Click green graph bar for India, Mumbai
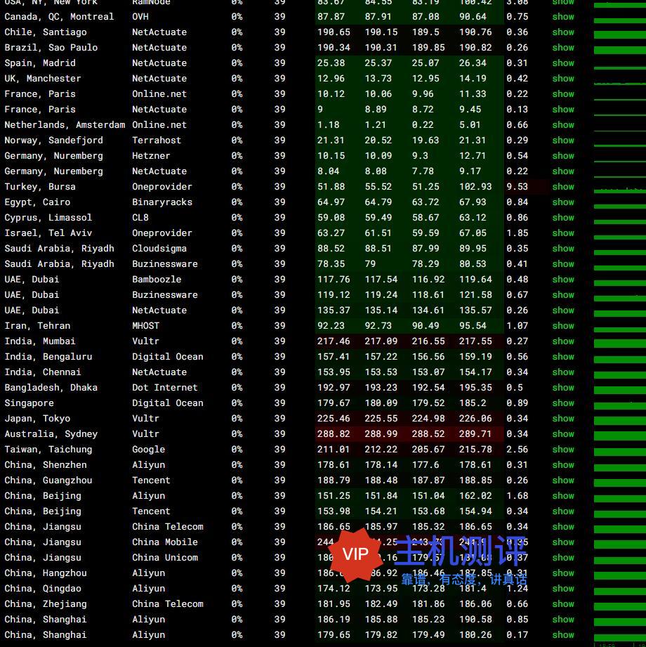Image resolution: width=646 pixels, height=647 pixels. (x=620, y=344)
